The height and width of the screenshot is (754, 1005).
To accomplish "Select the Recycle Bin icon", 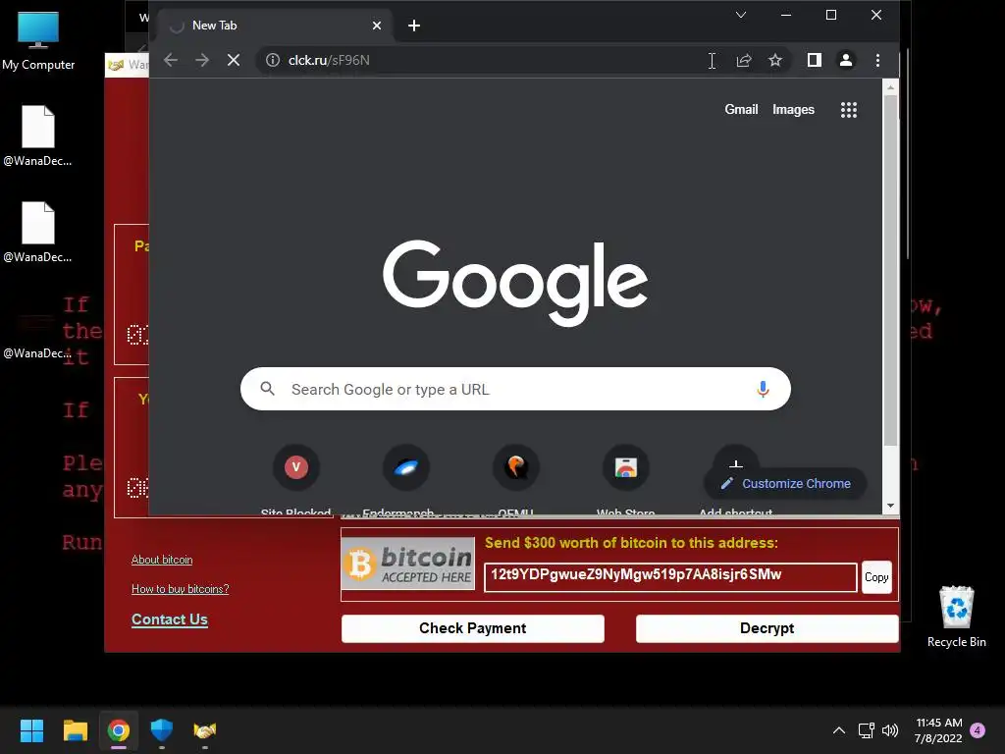I will 956,617.
